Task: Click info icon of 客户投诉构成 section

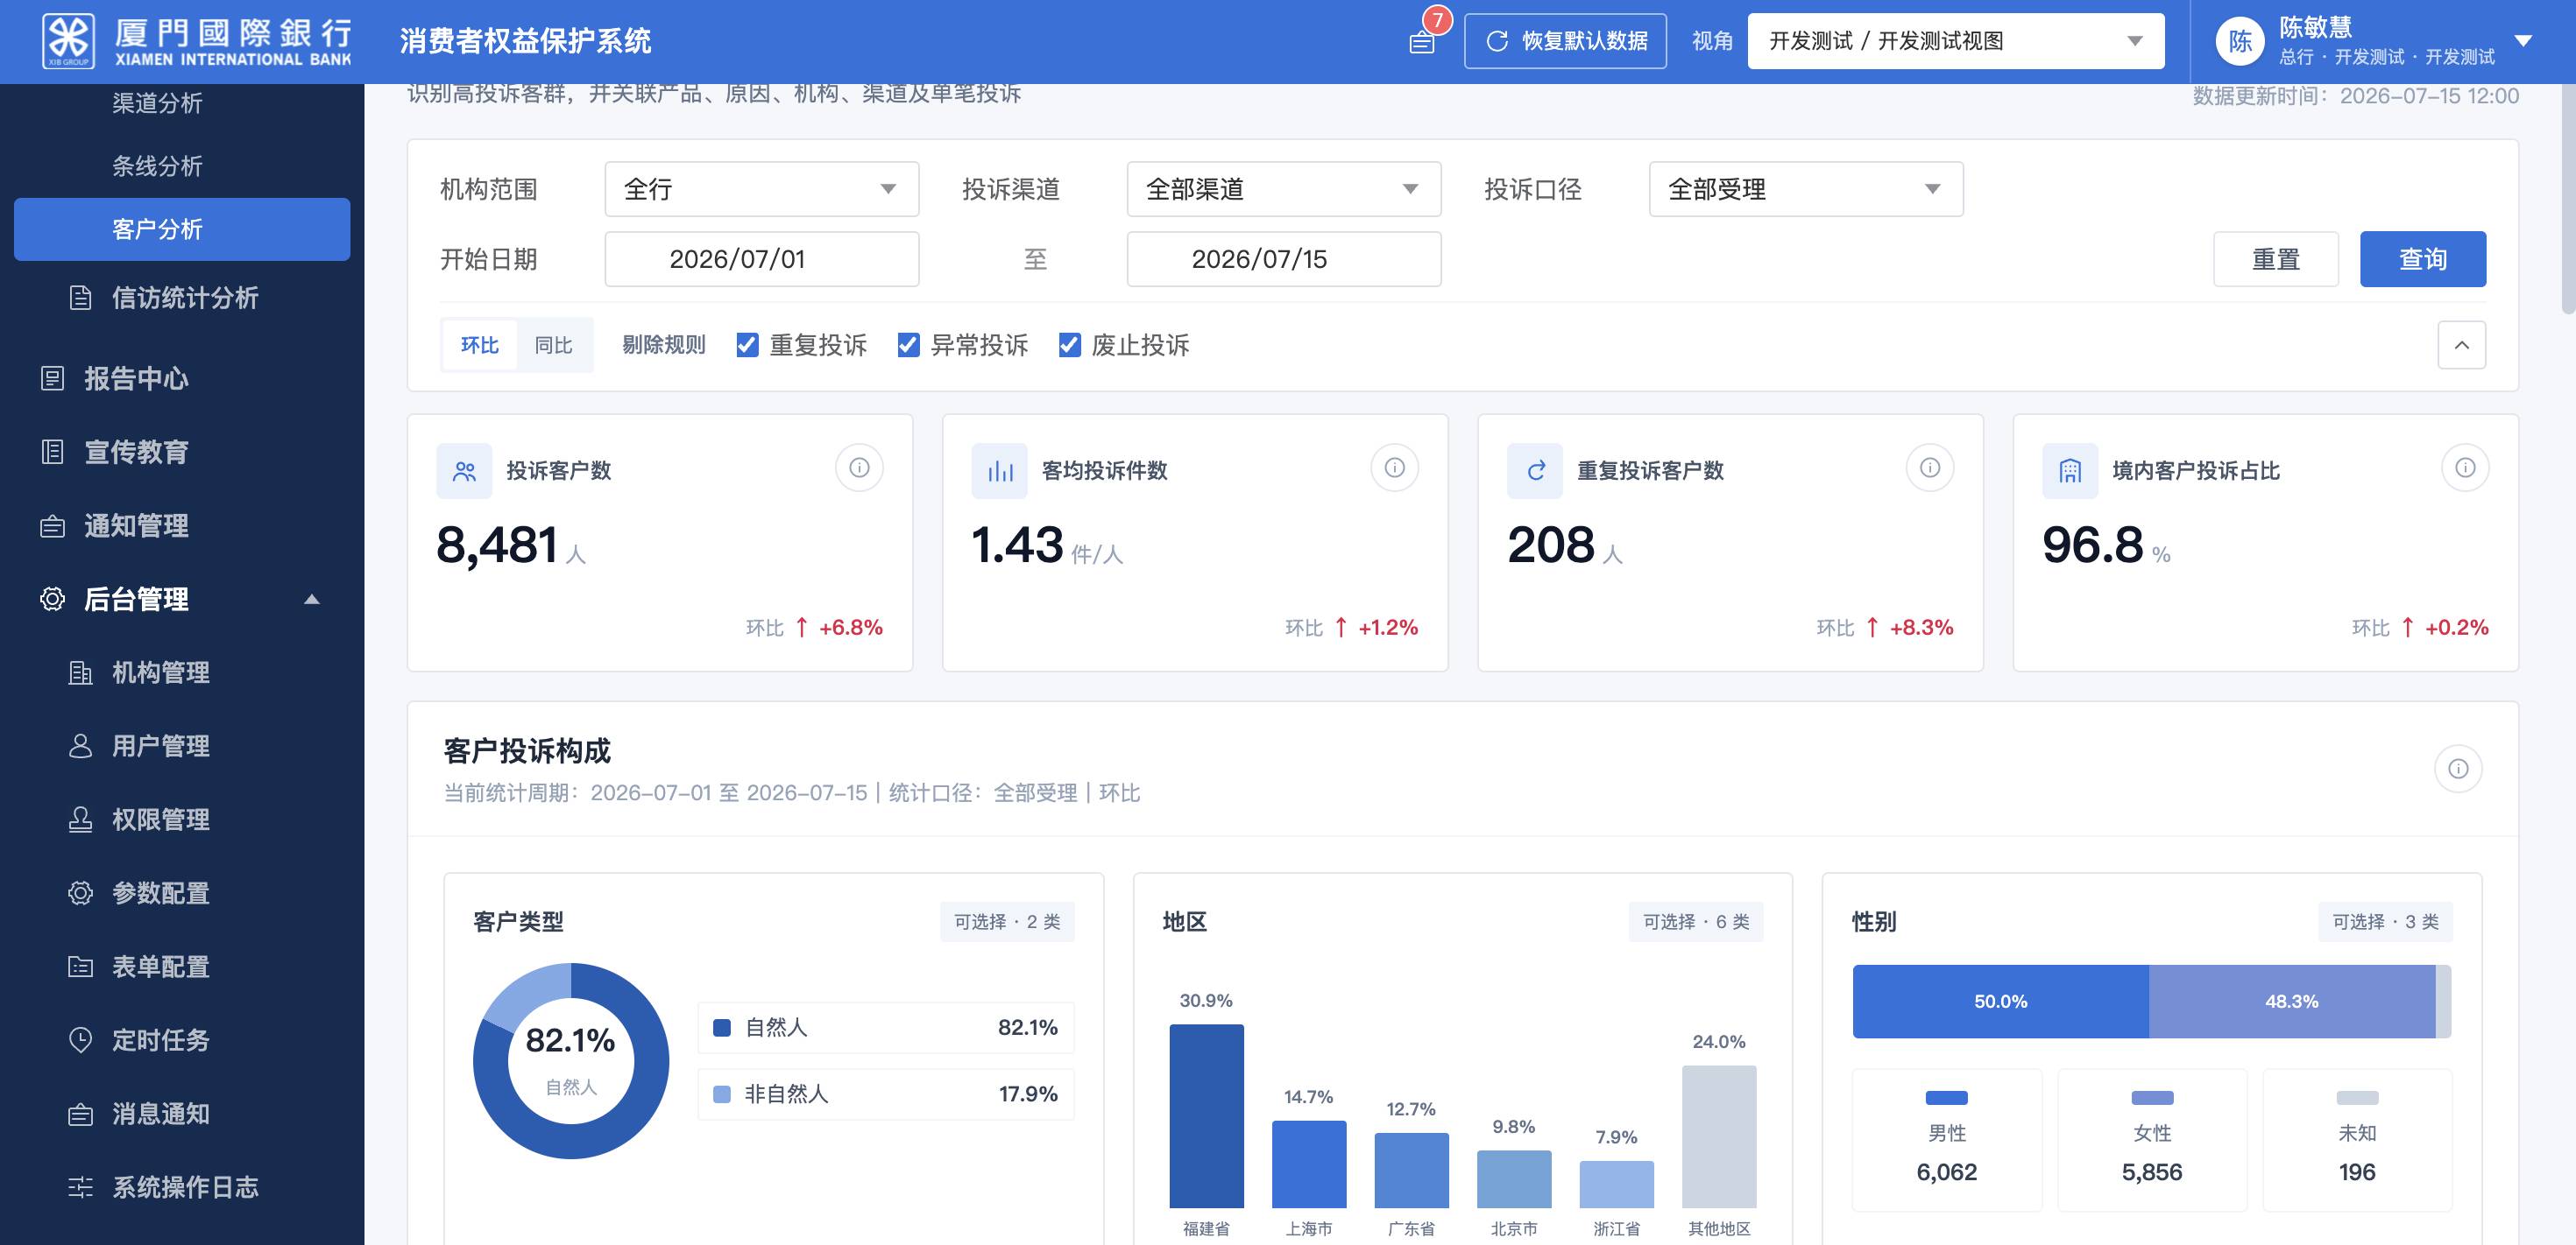Action: point(2458,769)
